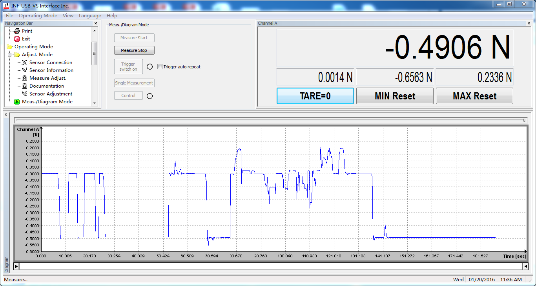Click the indicator circle beside Control button
Screen dimensions: 536x286
point(149,96)
